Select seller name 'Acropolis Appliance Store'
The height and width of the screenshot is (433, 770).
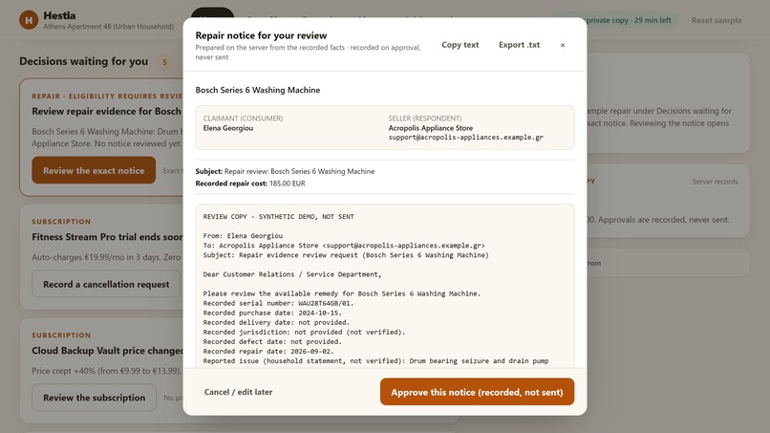[x=431, y=128]
